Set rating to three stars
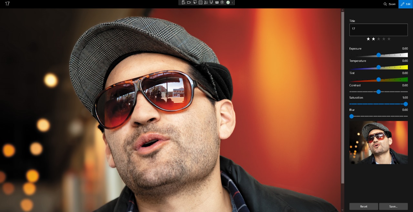This screenshot has height=212, width=413. pos(378,39)
